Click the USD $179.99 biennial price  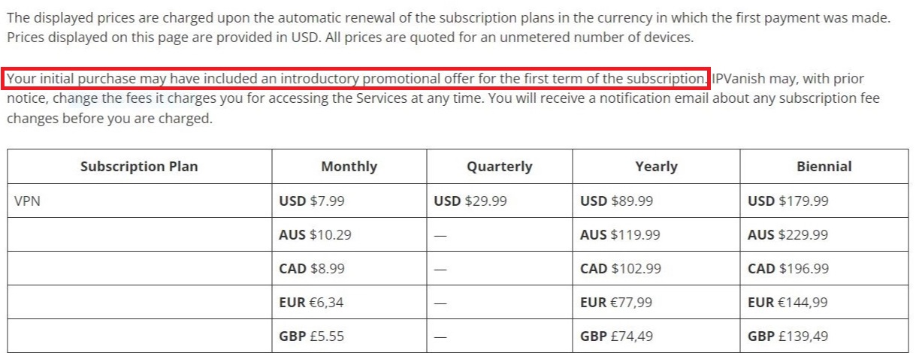tap(788, 201)
